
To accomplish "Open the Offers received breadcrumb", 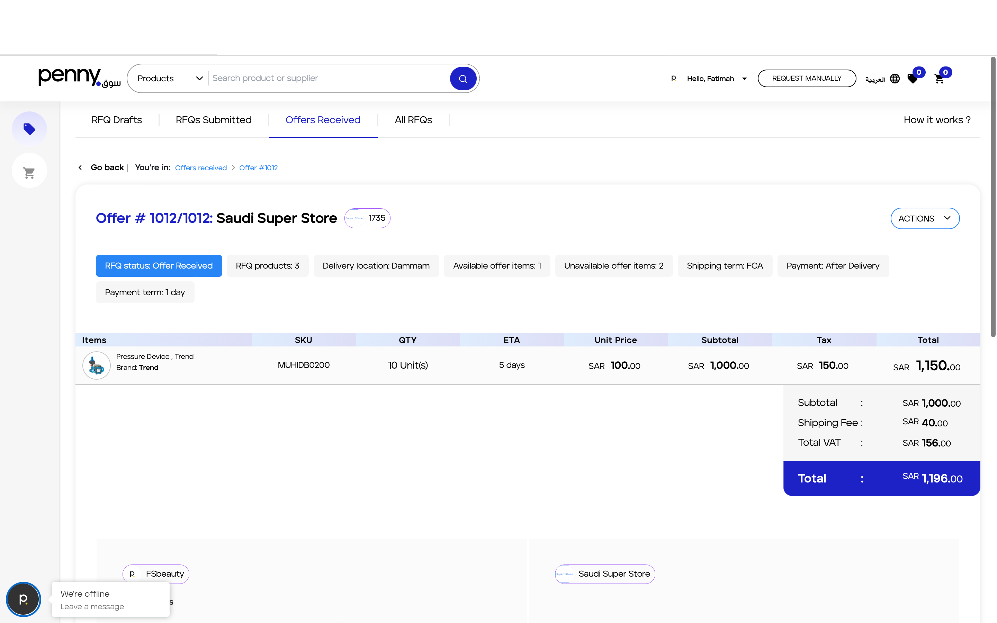I will click(201, 168).
